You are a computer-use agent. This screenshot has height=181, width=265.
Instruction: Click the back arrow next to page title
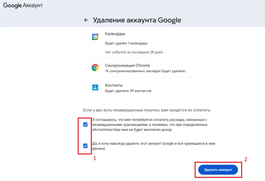[86, 20]
